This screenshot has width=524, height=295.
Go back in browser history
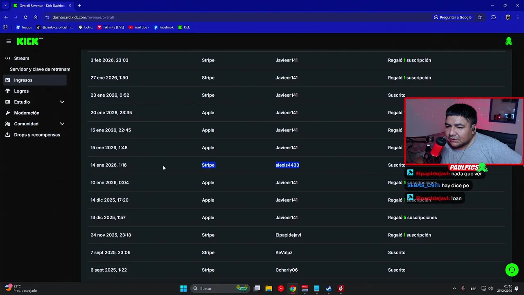coord(6,17)
